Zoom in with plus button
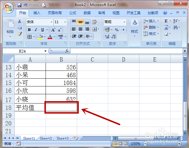Screen dimensions: 189x148 pos(179,144)
